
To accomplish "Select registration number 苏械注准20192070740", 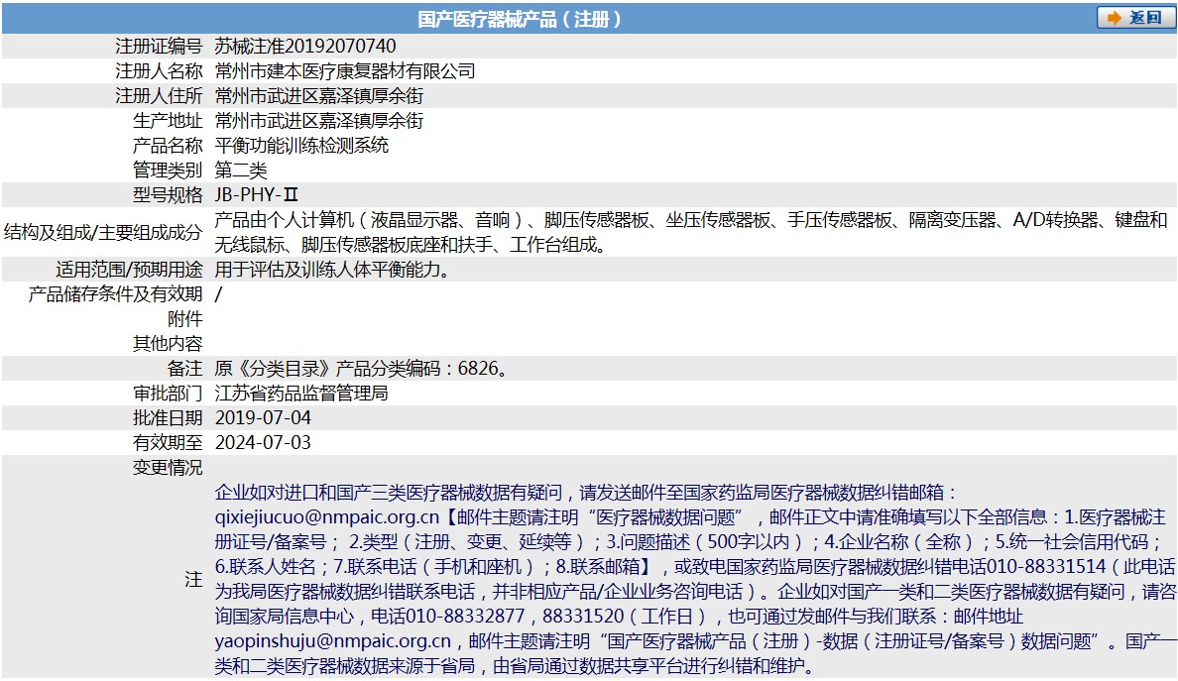I will pyautogui.click(x=305, y=46).
